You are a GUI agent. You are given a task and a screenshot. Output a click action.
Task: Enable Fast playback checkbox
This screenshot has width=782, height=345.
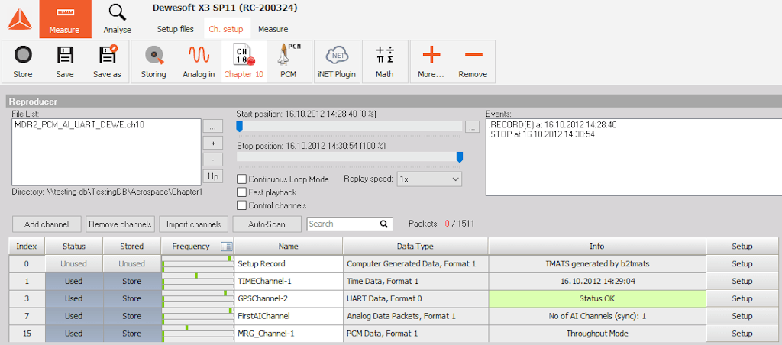[x=242, y=192]
